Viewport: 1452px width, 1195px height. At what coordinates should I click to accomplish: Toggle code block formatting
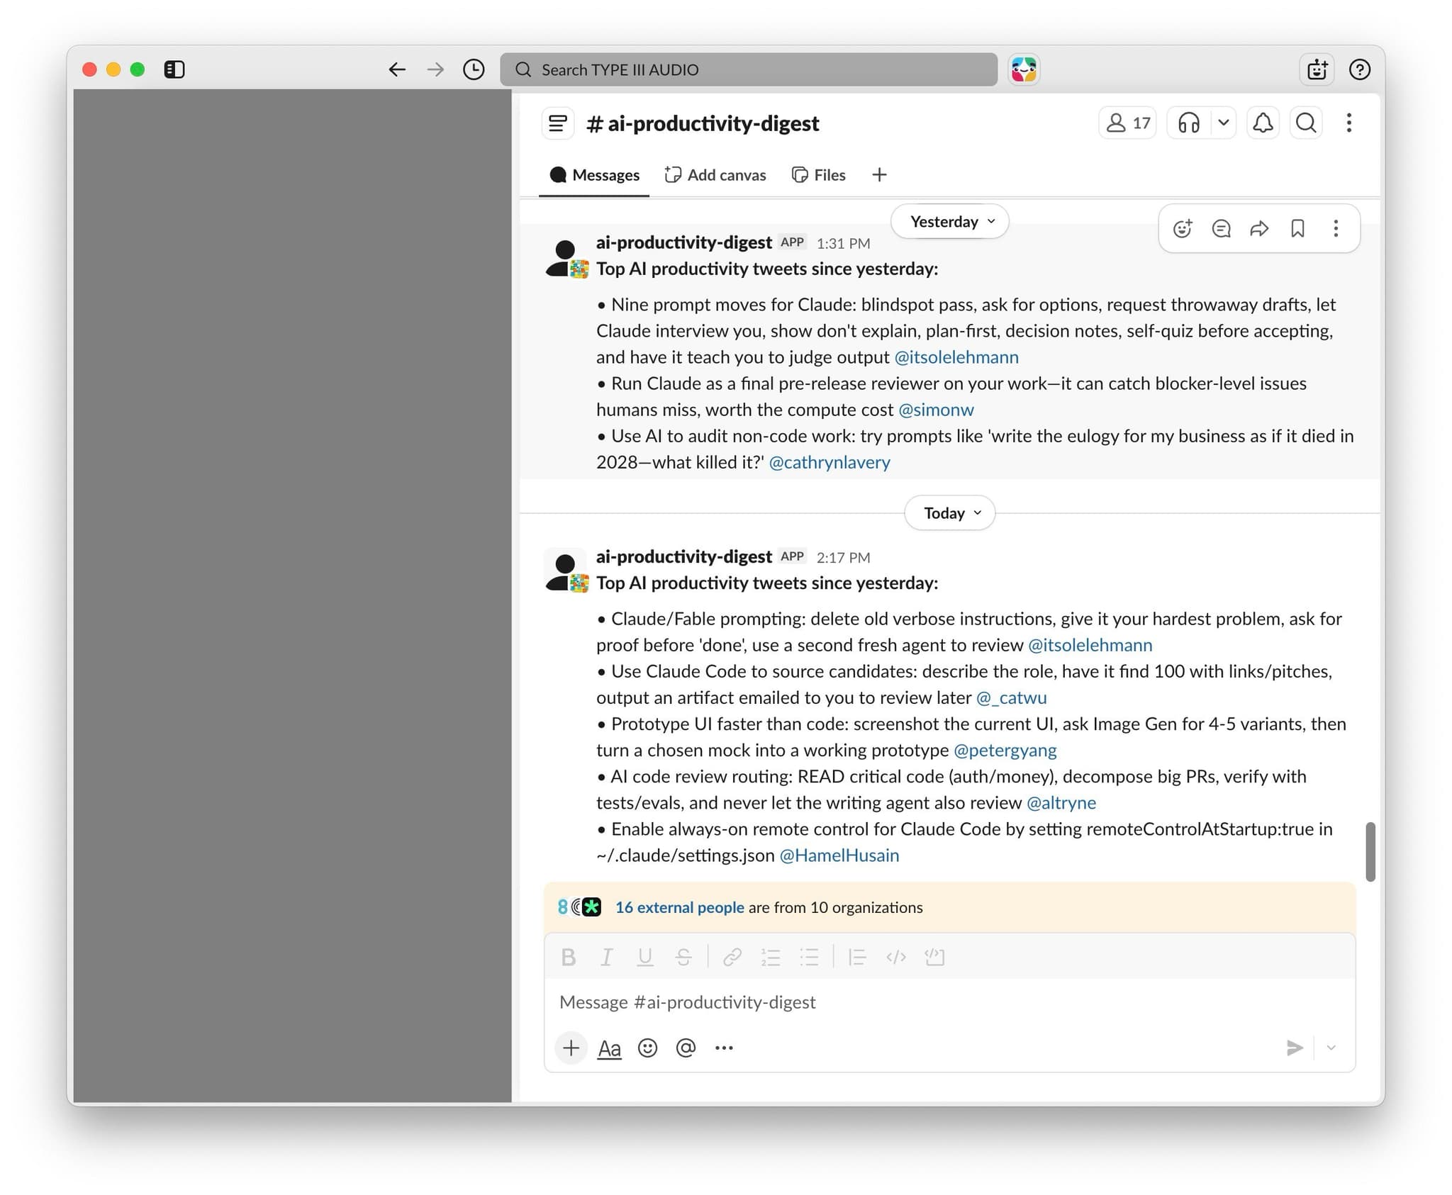[934, 958]
